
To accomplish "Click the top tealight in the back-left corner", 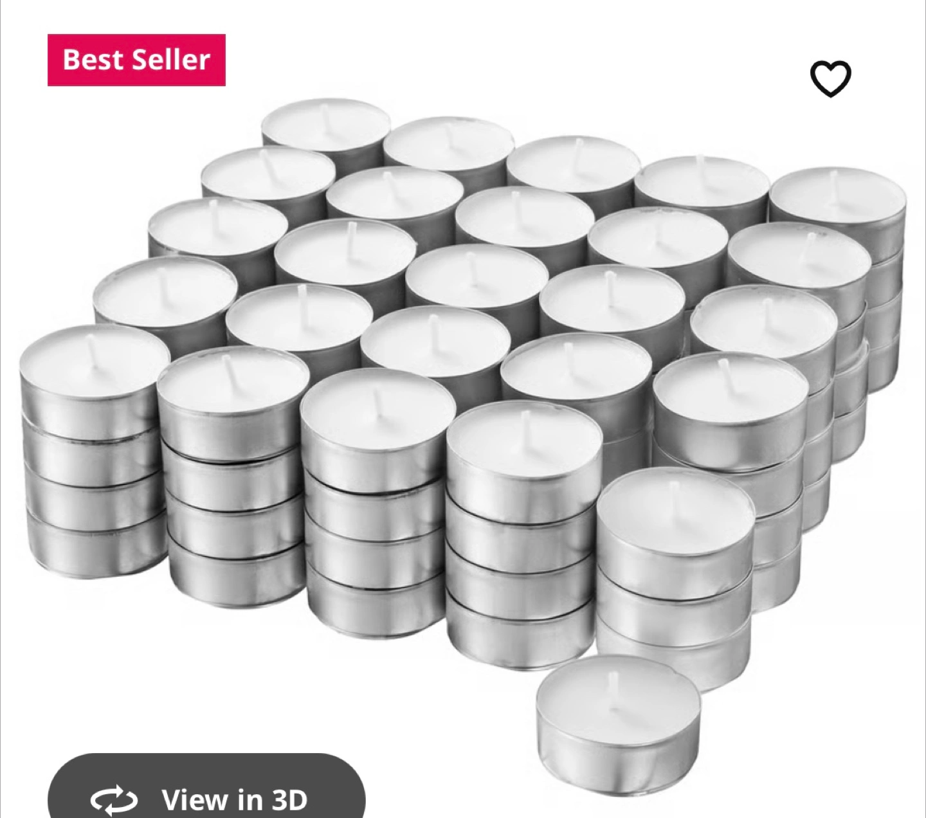I will click(326, 124).
